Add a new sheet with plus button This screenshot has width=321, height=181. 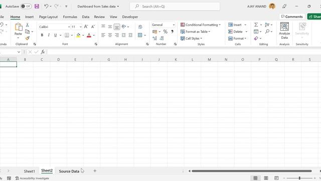(x=95, y=171)
